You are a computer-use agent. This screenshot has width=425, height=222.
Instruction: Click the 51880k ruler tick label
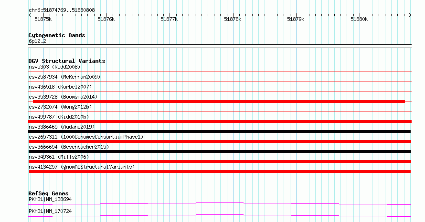(359, 19)
